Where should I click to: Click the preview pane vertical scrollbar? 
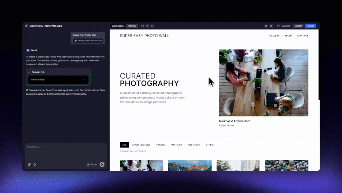[319, 64]
